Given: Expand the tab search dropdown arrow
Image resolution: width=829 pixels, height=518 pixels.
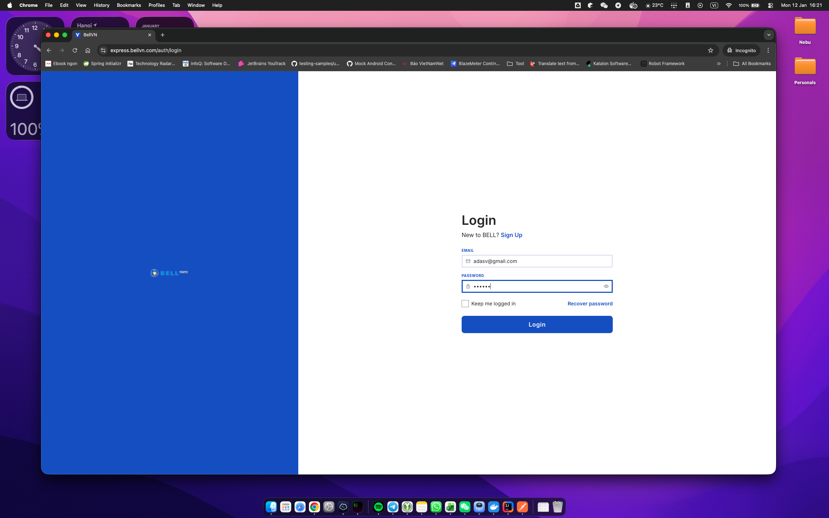Looking at the screenshot, I should tap(769, 35).
